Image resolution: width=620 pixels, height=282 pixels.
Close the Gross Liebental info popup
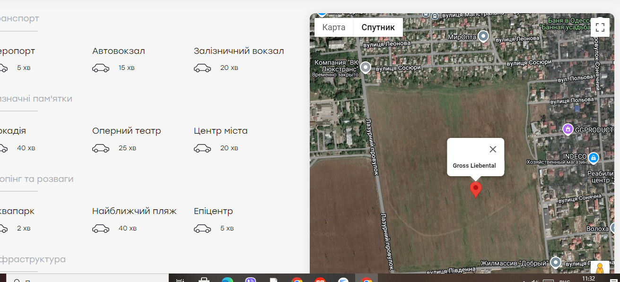tap(493, 149)
